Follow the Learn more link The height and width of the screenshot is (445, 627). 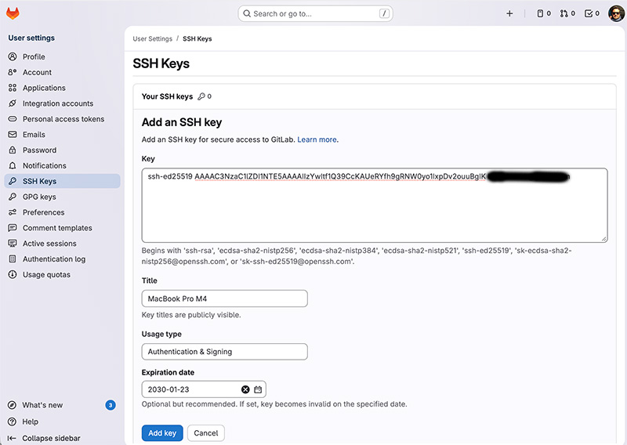click(317, 139)
